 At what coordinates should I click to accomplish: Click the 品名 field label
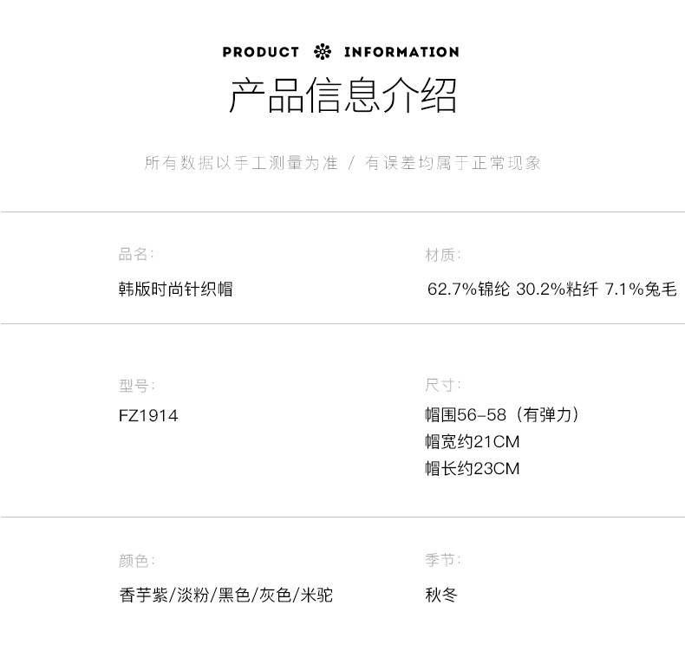pos(135,254)
